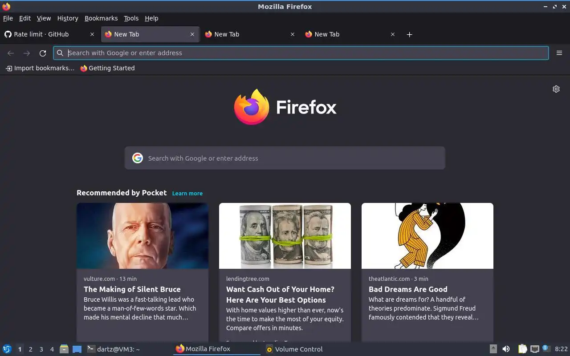This screenshot has height=356, width=570.
Task: Click volume speaker icon in system tray
Action: click(506, 349)
